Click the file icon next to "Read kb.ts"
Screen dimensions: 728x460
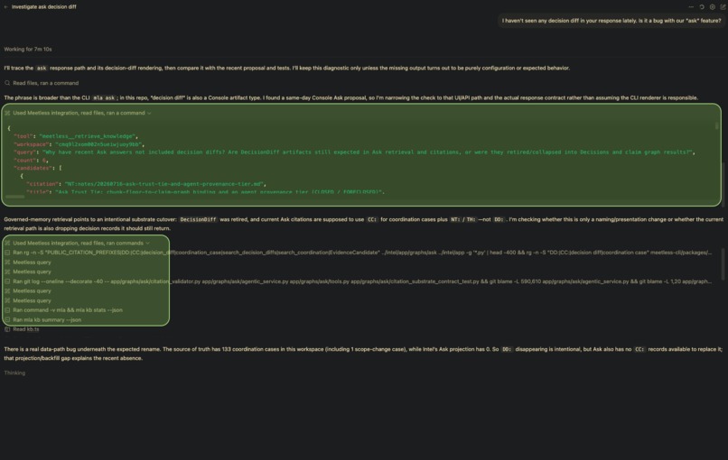click(x=7, y=329)
